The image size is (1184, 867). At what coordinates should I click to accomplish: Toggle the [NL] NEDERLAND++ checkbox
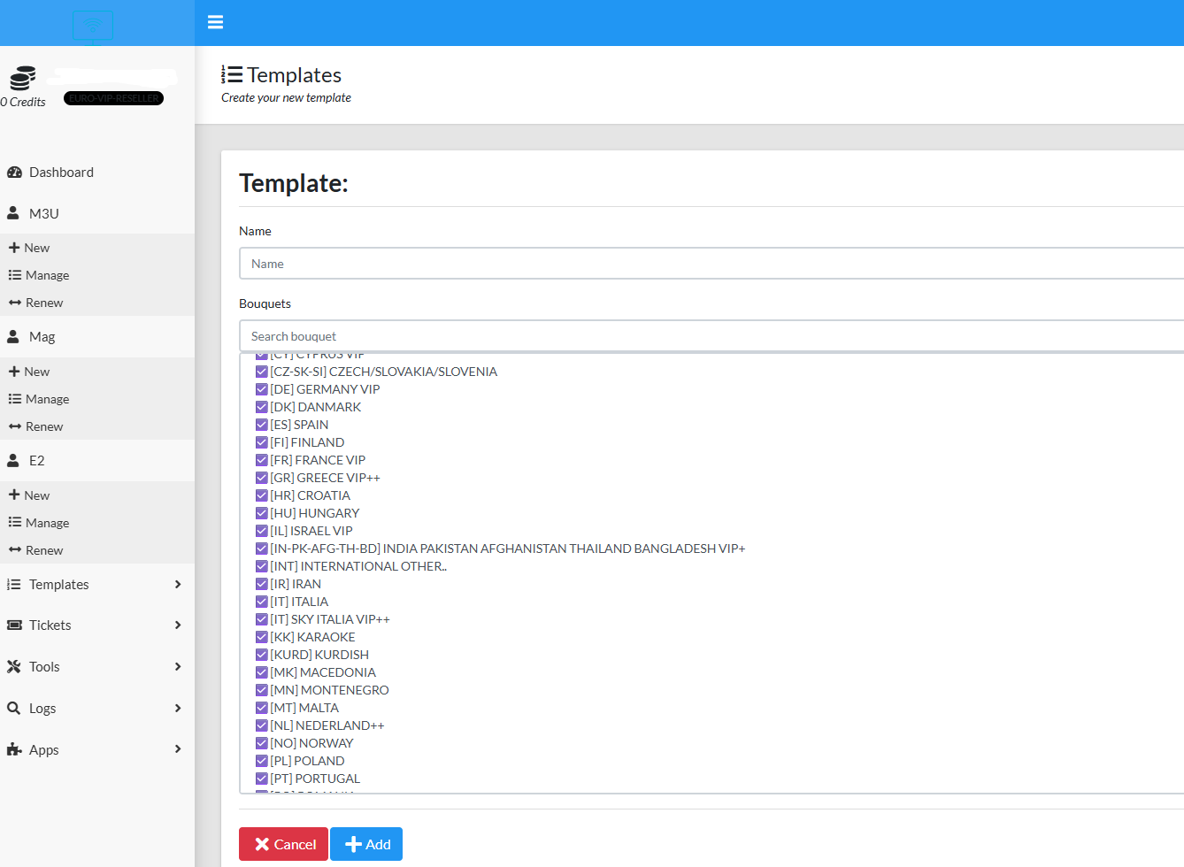[x=262, y=725]
